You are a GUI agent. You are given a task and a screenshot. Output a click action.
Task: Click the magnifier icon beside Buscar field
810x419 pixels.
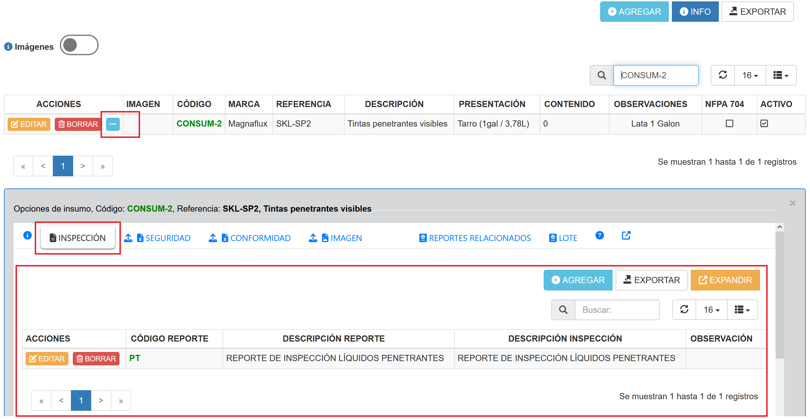pos(563,310)
